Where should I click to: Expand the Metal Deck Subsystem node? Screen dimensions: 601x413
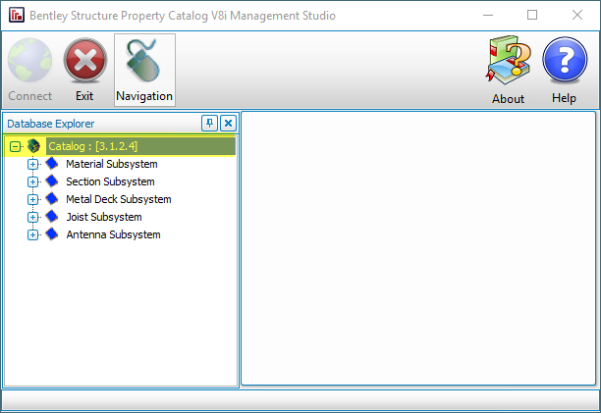tap(33, 199)
